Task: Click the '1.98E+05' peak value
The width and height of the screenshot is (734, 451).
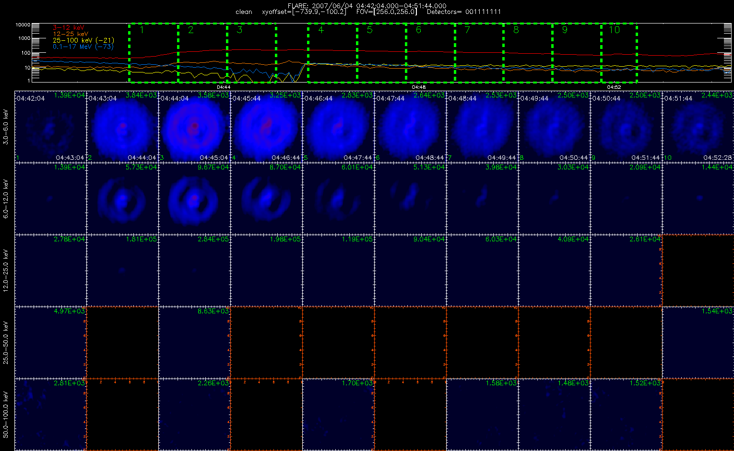Action: click(285, 239)
